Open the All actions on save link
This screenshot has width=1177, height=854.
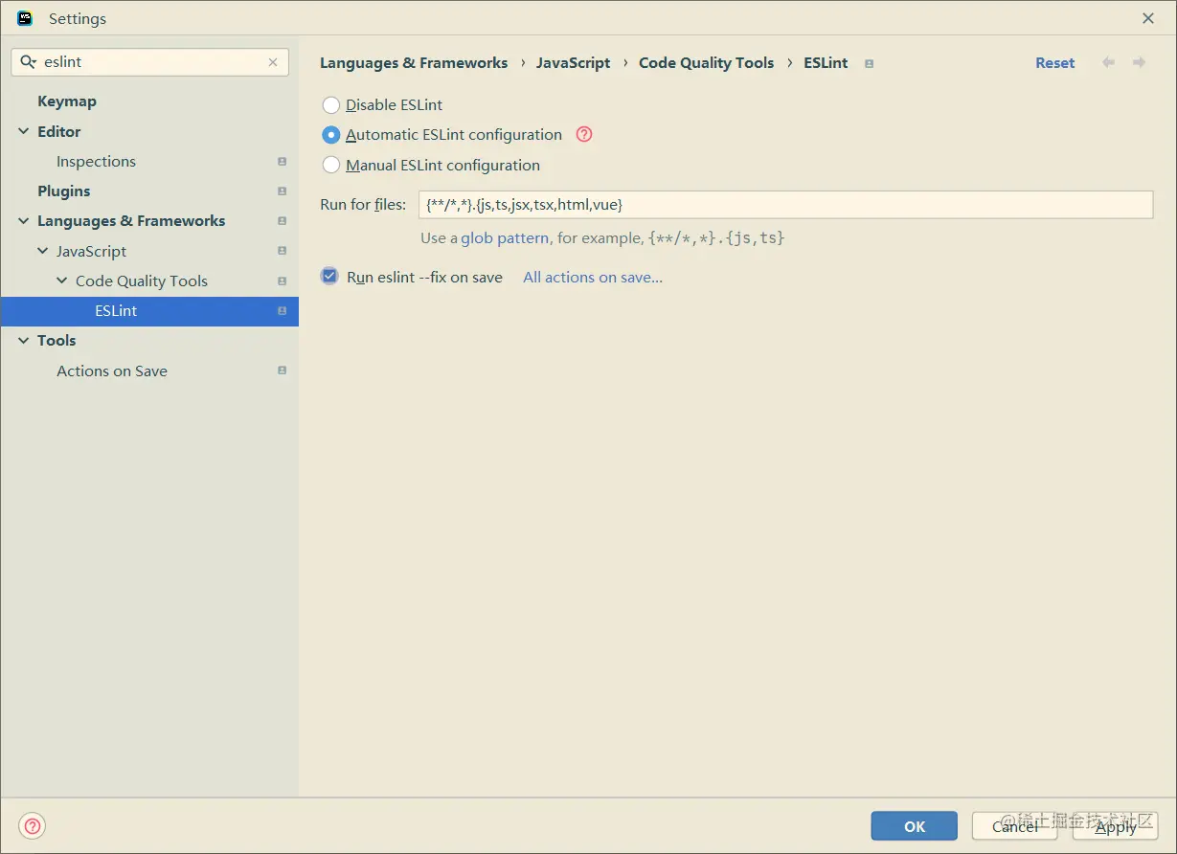pos(593,277)
